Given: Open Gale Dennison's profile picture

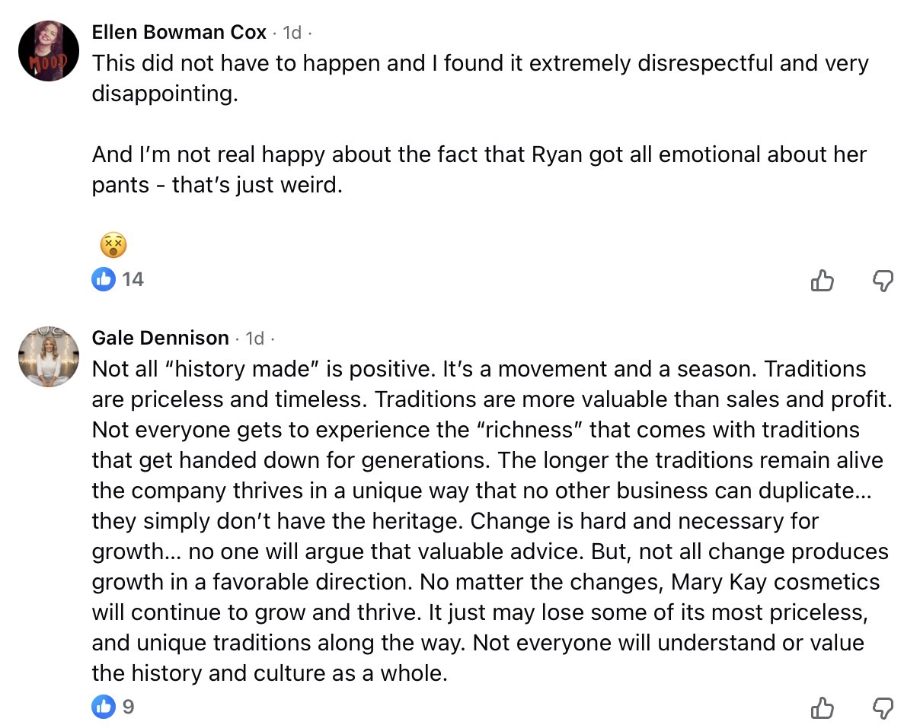Looking at the screenshot, I should click(x=49, y=356).
